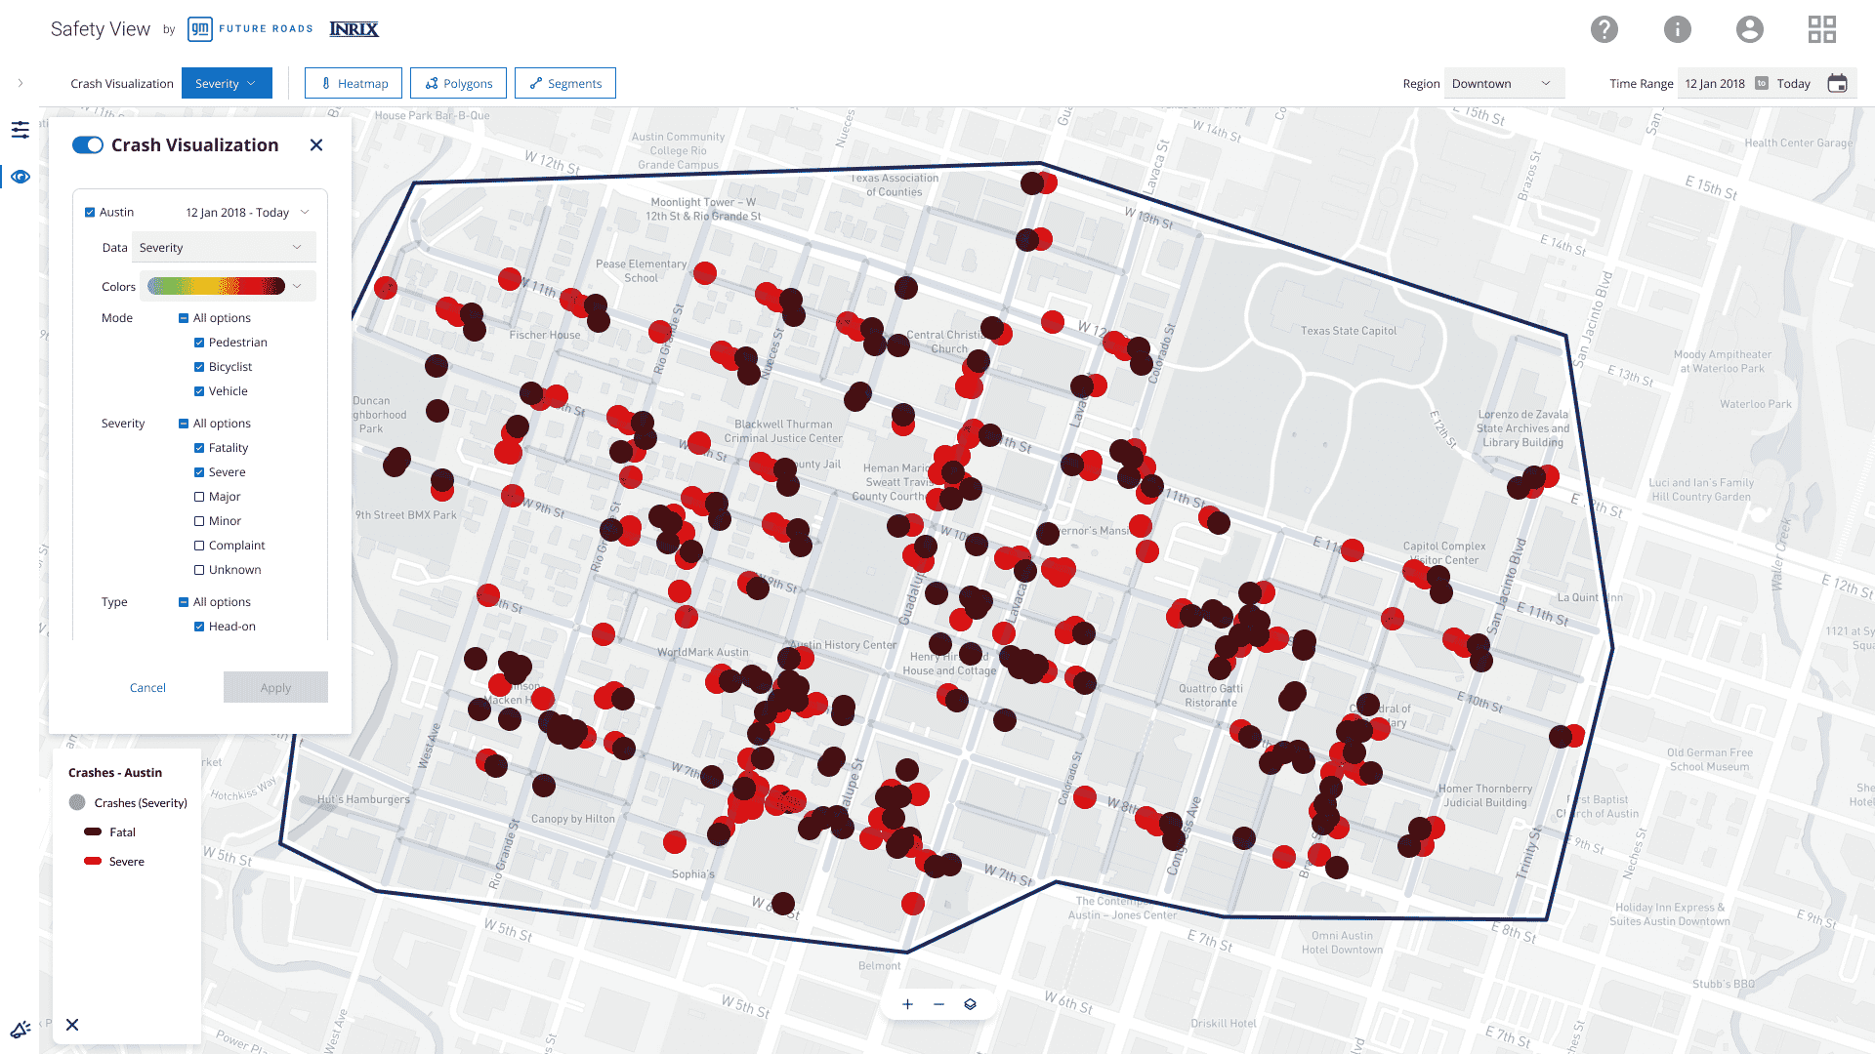Screen dimensions: 1875x1054
Task: Uncheck the Fatality checkbox
Action: [x=199, y=448]
